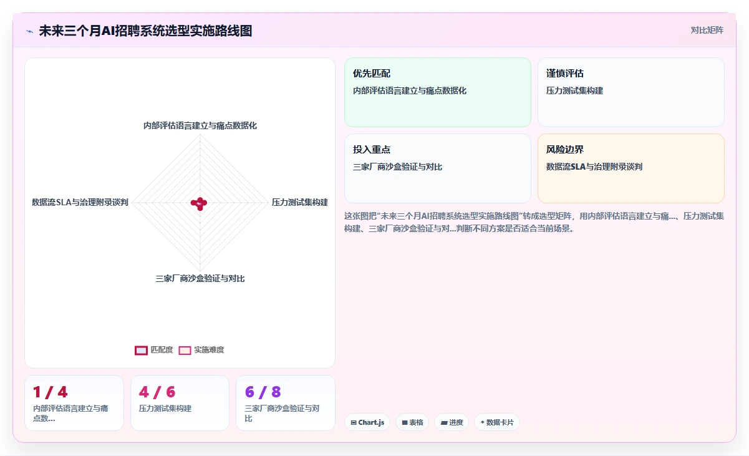
Task: Click radar axis label 压力测试集构建
Action: tap(300, 202)
